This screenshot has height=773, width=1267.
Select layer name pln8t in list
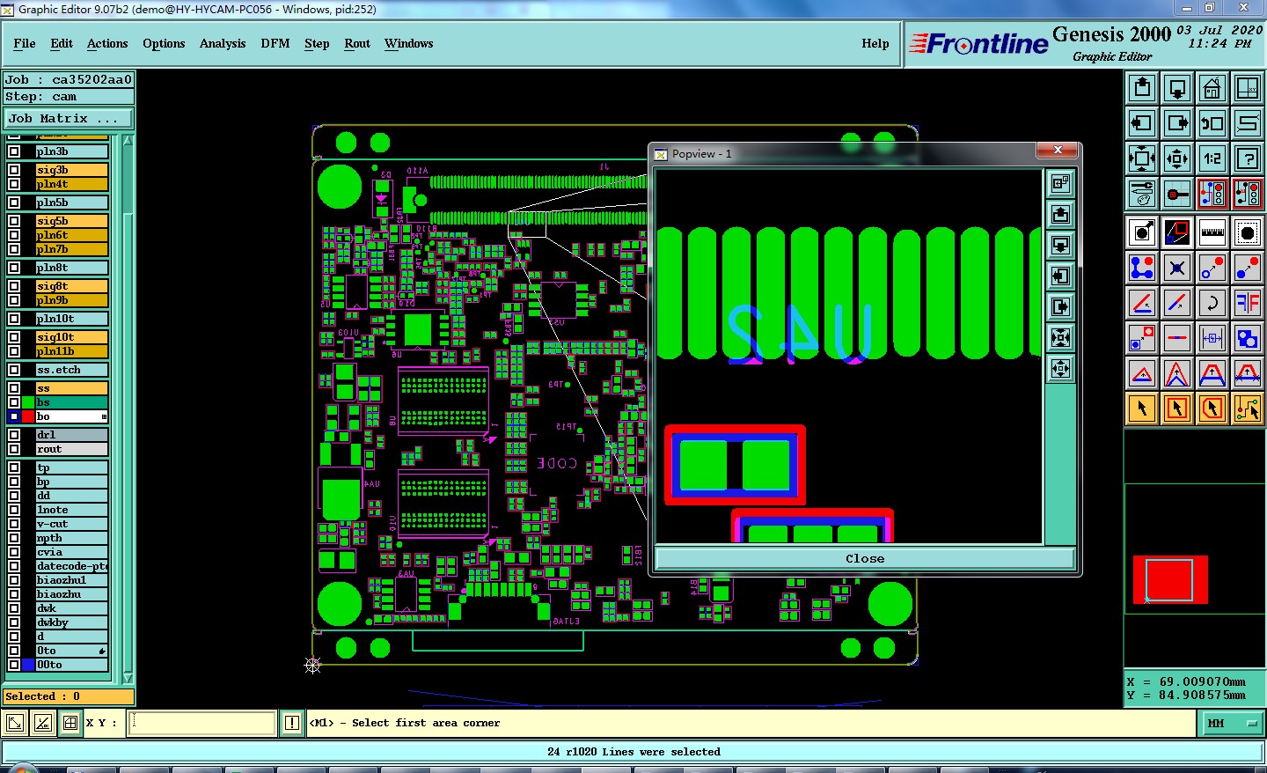pyautogui.click(x=72, y=268)
